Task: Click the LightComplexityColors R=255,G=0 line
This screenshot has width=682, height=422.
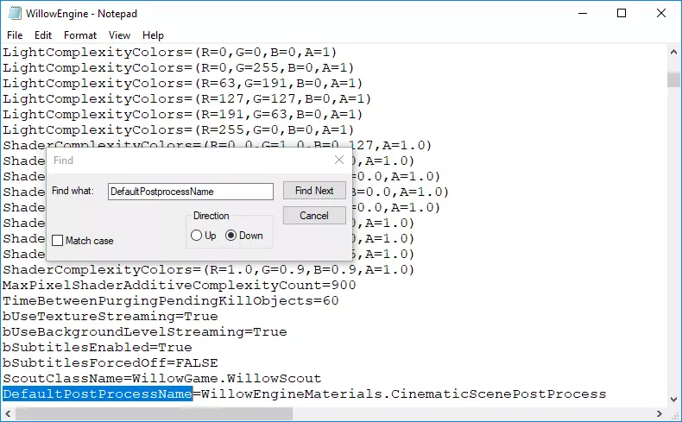Action: (179, 130)
